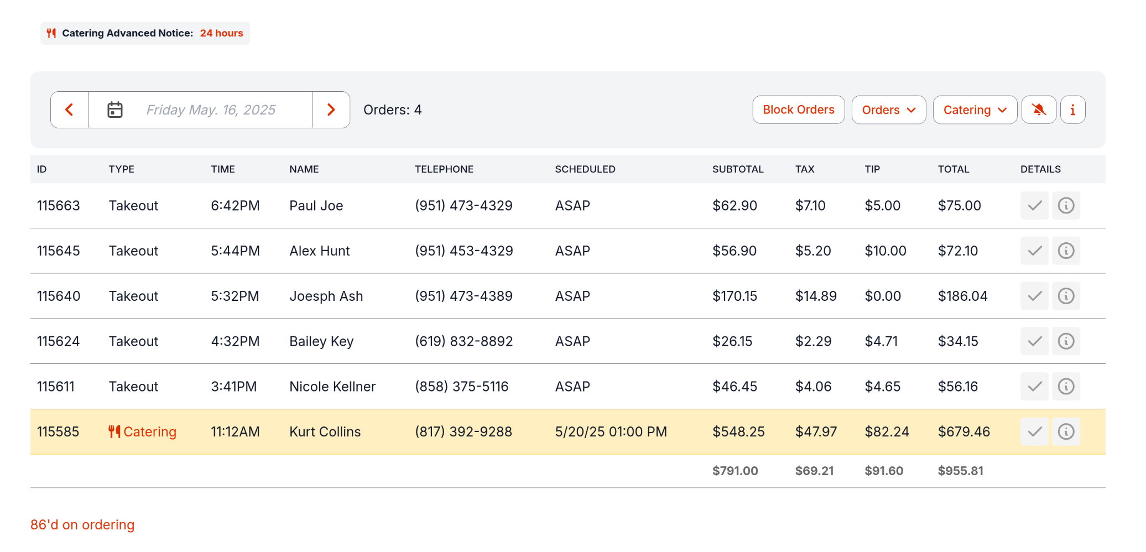Click the Catering utensils icon on order 115585
This screenshot has width=1146, height=552.
click(114, 431)
